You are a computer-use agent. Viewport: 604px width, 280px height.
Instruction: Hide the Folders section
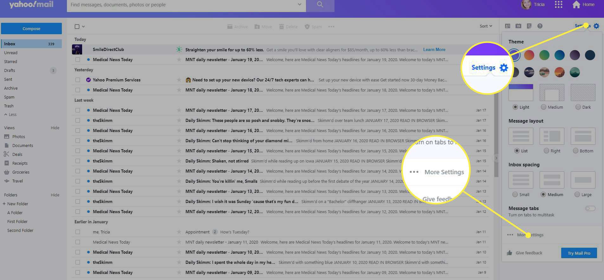[x=55, y=195]
